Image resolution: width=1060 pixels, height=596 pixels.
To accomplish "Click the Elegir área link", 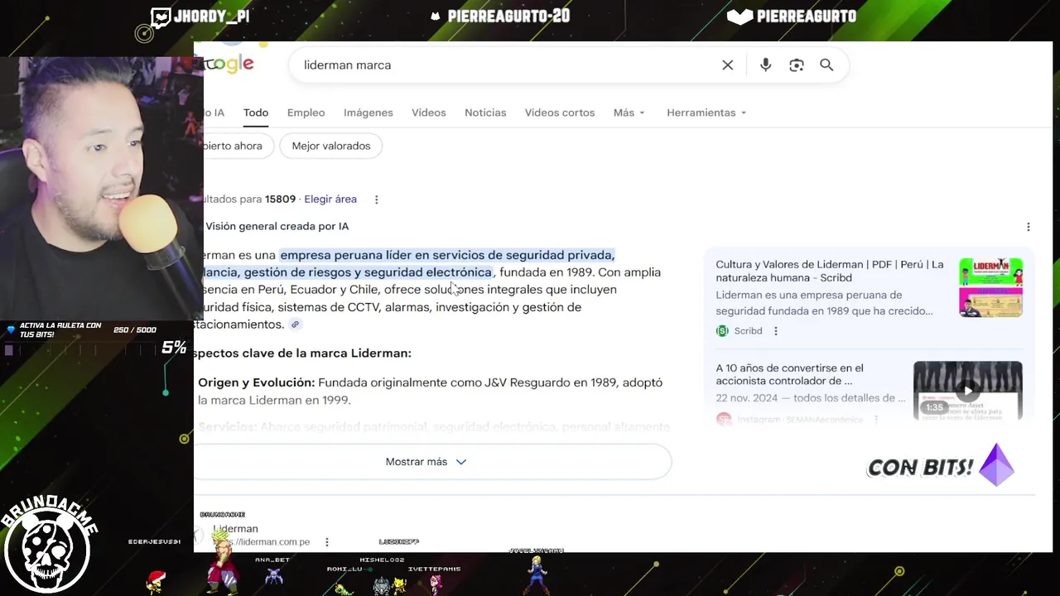I will pos(330,199).
